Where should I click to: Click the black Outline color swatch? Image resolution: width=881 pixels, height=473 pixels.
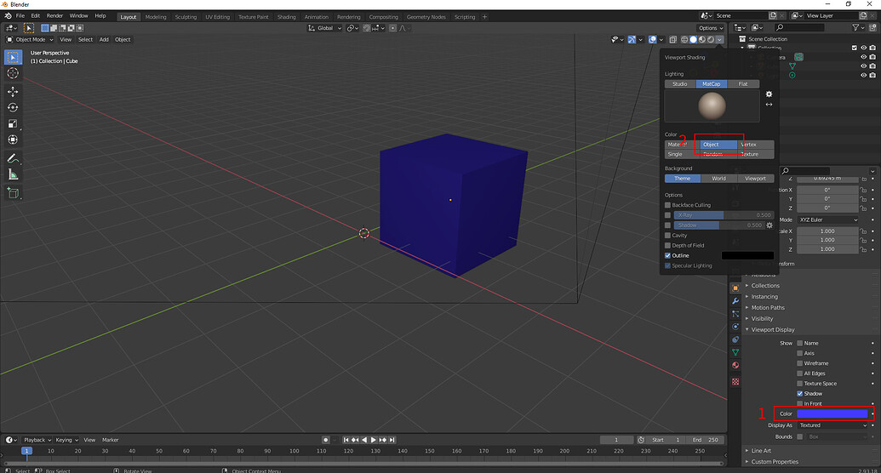coord(747,255)
